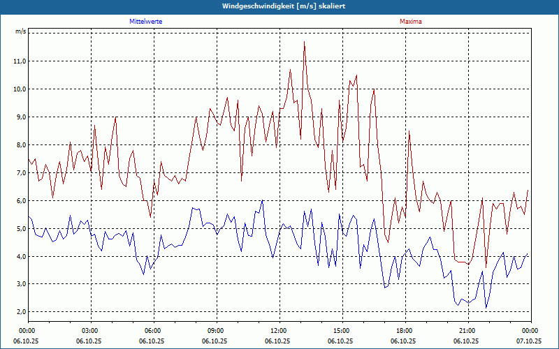The width and height of the screenshot is (559, 349).
Task: Click the 2,0 y-axis label
Action: point(21,312)
